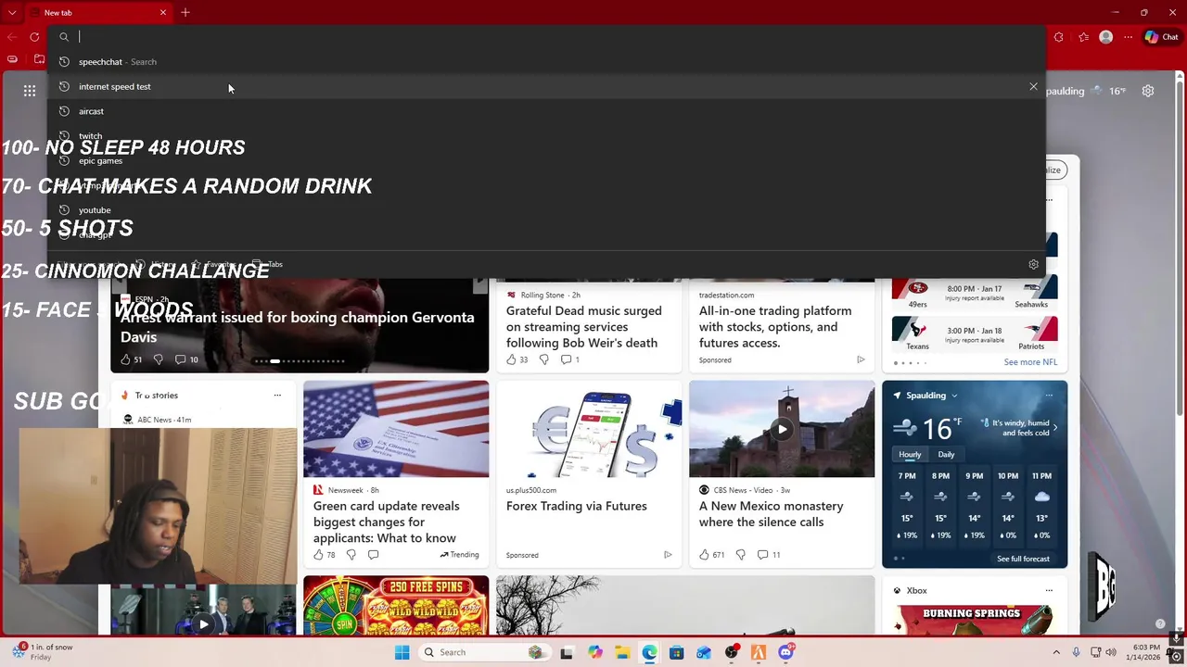Click See full forecast link
The height and width of the screenshot is (667, 1187).
(1023, 559)
